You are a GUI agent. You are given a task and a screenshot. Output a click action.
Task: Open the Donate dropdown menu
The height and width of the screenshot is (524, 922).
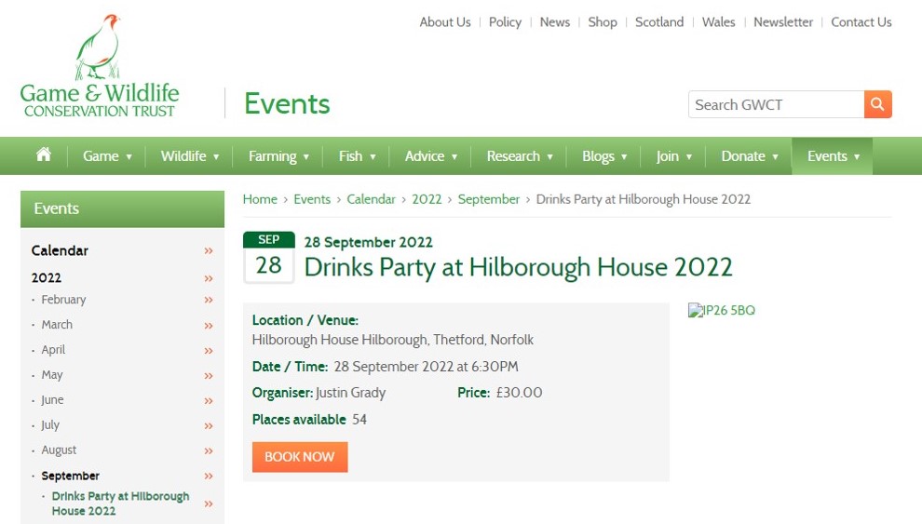(x=749, y=156)
